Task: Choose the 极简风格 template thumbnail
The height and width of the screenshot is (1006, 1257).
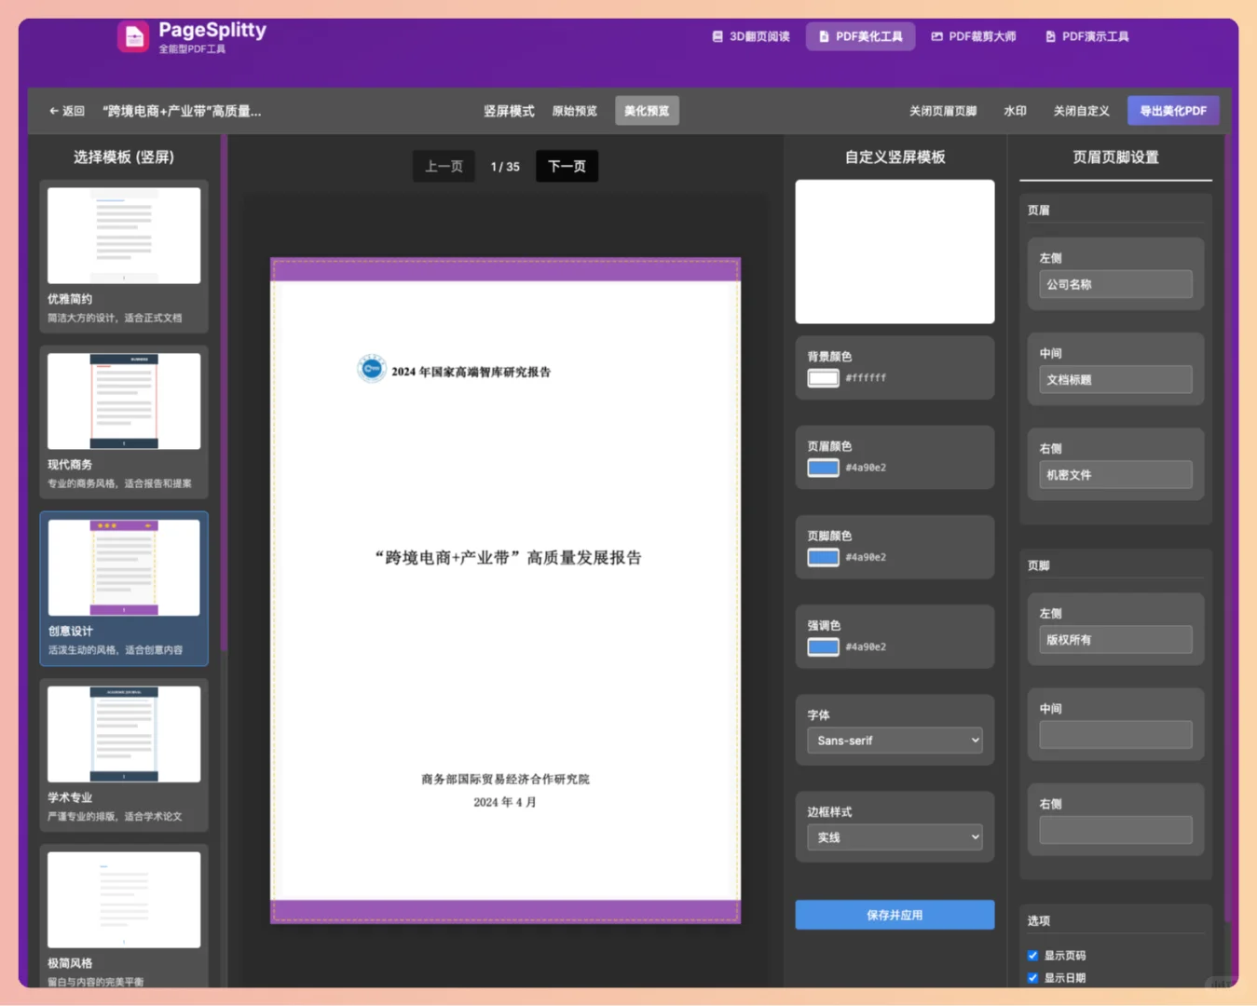Action: point(124,900)
